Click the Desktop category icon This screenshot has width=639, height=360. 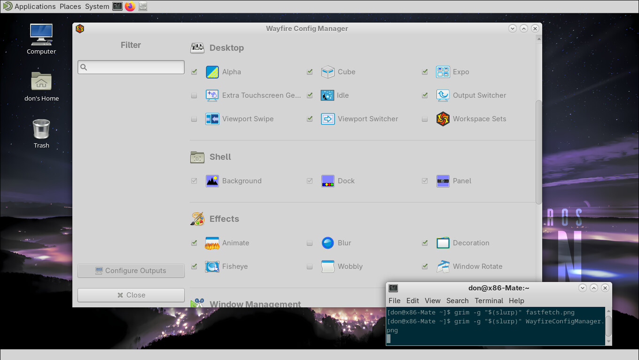tap(197, 48)
